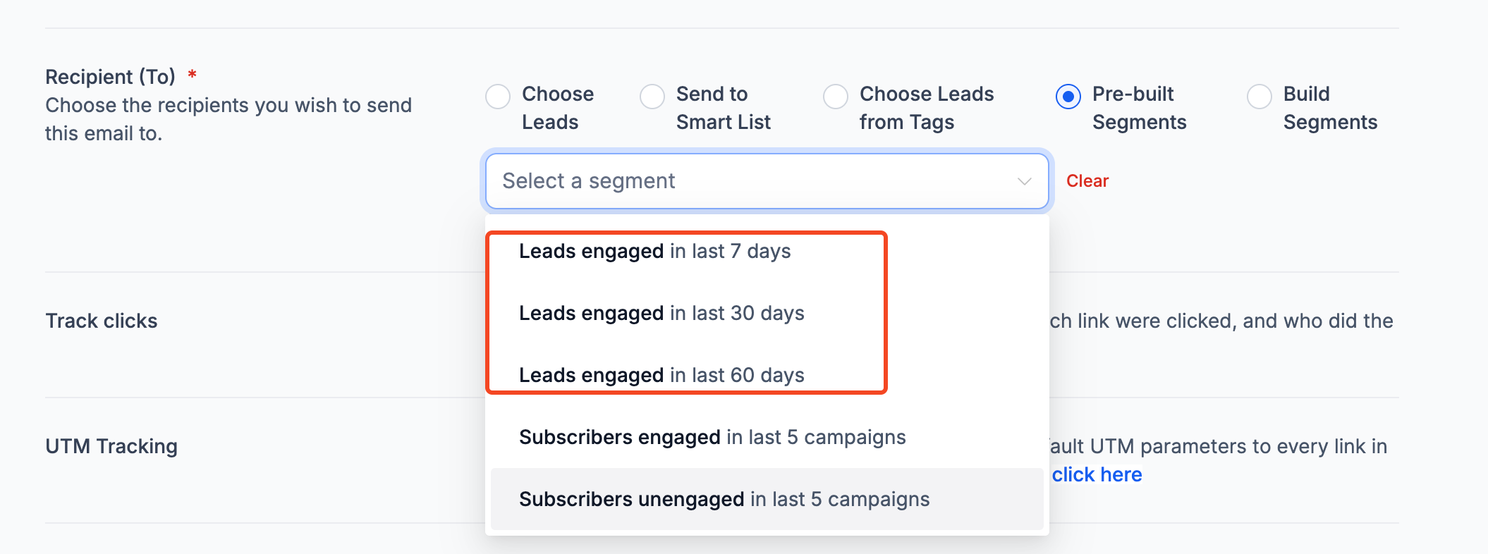Focus the 'Select a segment' placeholder field
Screen dimensions: 1488x554
point(589,181)
